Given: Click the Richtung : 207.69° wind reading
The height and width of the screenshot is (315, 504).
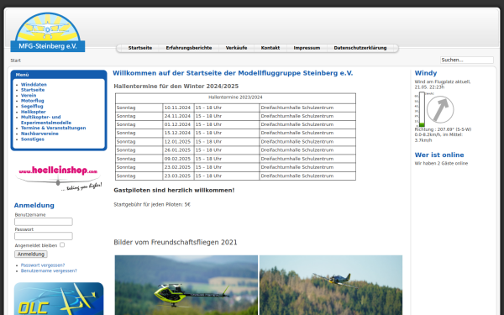Looking at the screenshot, I should (443, 129).
